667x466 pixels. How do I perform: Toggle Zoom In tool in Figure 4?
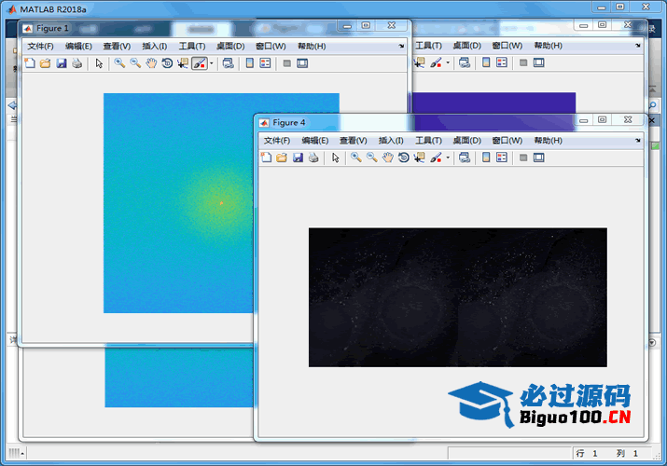[x=356, y=158]
